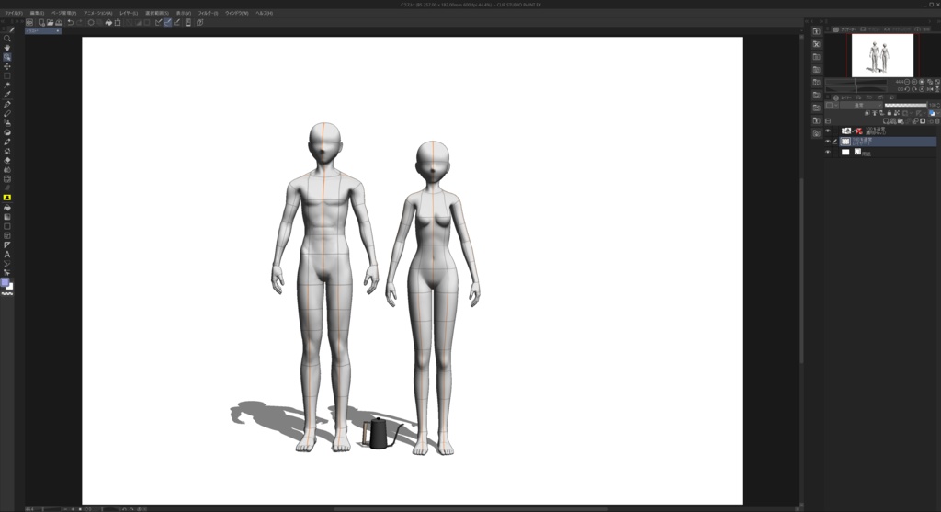Toggle Lock transparent pixels
The width and height of the screenshot is (941, 512).
[x=897, y=113]
